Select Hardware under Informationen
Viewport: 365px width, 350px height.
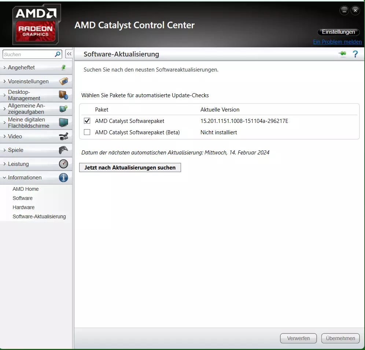[x=23, y=207]
